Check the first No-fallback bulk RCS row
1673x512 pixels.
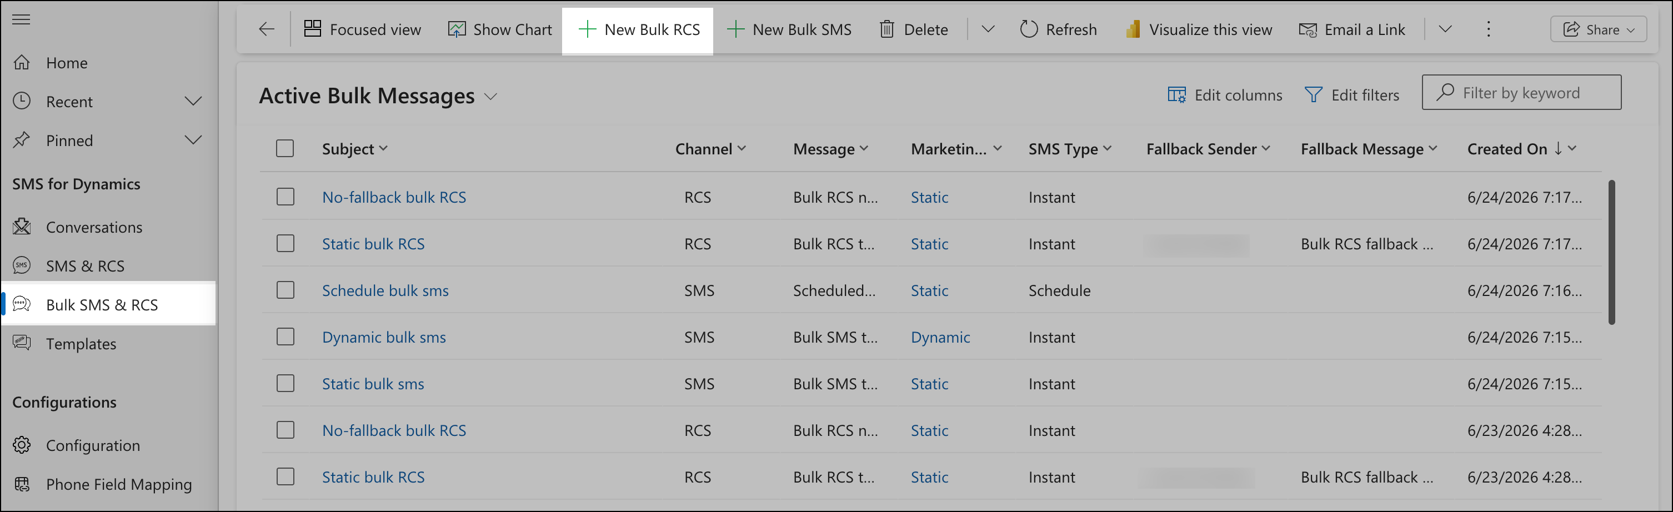pos(285,197)
